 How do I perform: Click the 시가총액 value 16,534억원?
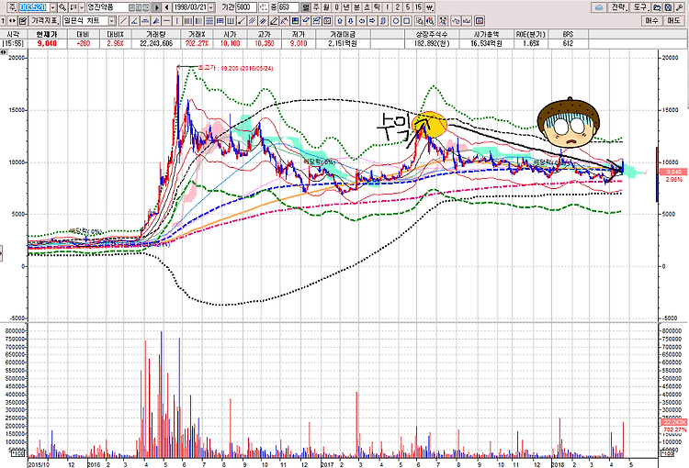(486, 43)
